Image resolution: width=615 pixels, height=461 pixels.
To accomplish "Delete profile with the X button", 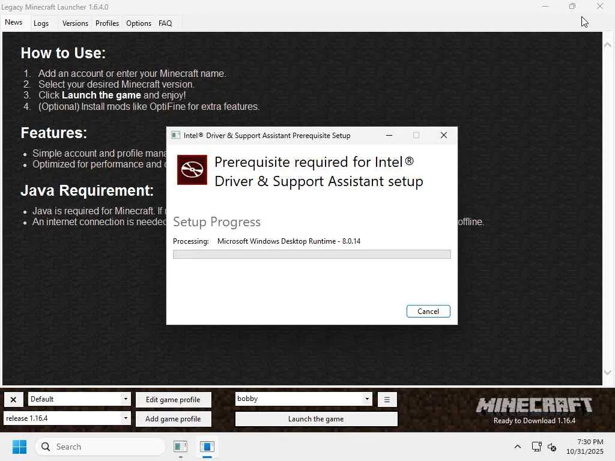I will pos(13,399).
